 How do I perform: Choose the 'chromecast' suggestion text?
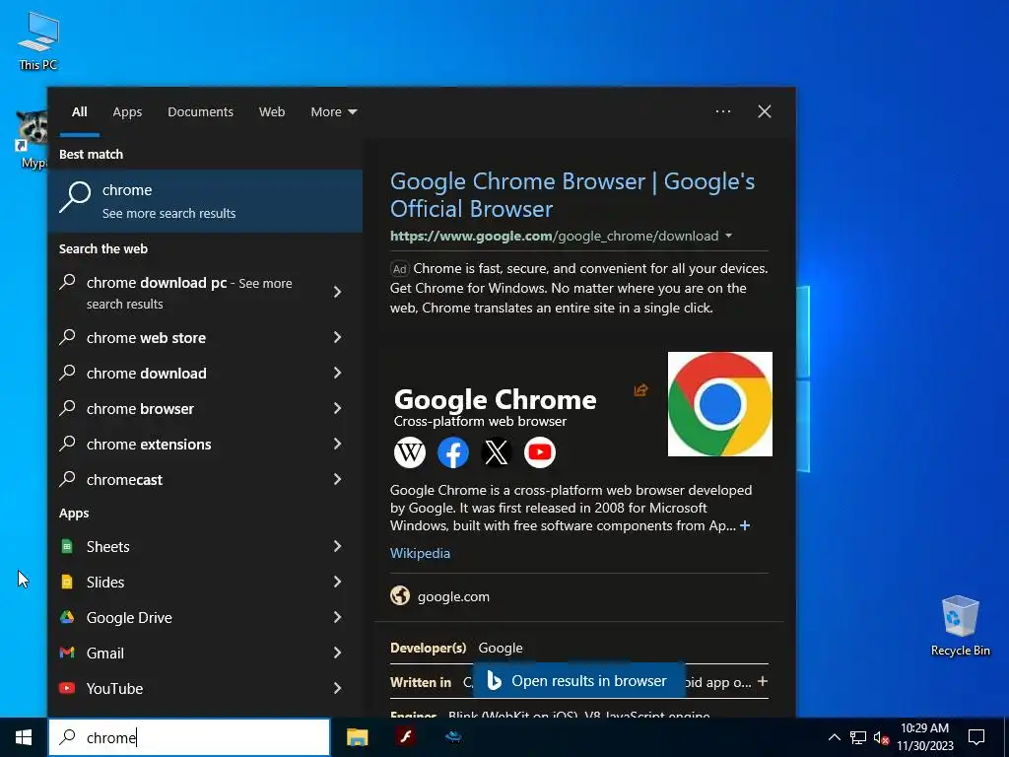(124, 480)
